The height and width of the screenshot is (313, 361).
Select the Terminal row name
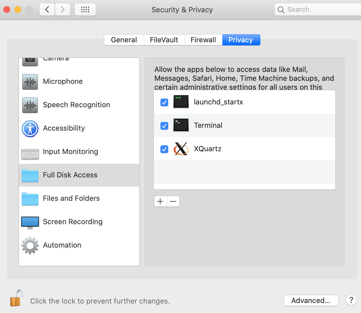(208, 125)
